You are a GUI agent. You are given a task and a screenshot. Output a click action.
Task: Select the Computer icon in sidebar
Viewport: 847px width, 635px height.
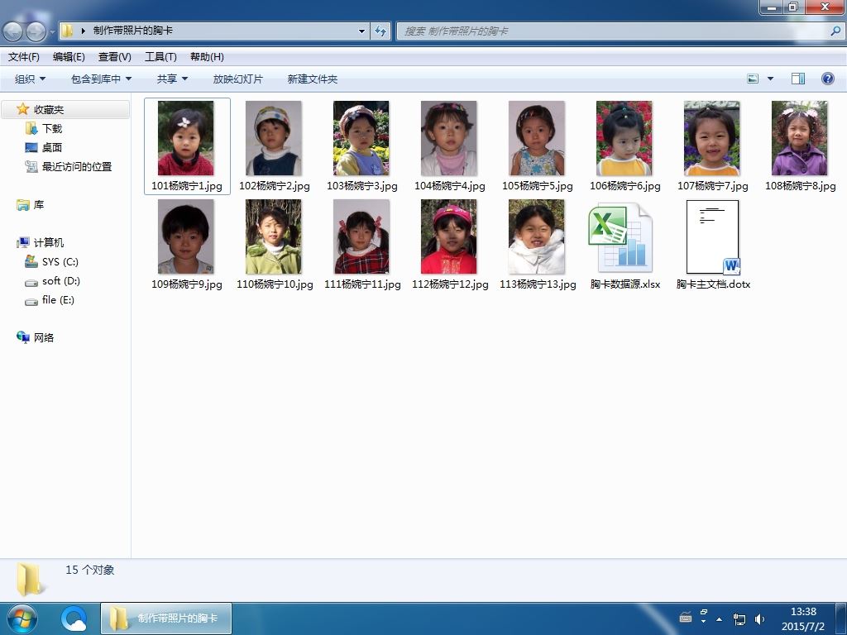tap(22, 242)
